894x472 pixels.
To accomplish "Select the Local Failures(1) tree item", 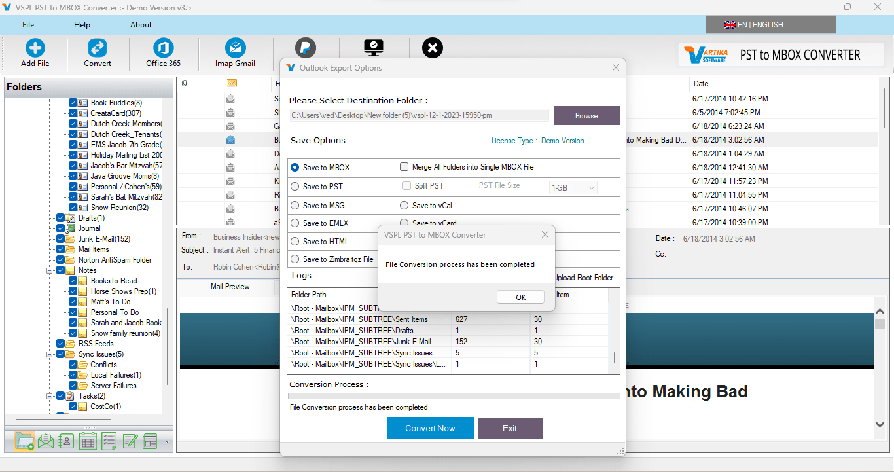I will tap(116, 375).
